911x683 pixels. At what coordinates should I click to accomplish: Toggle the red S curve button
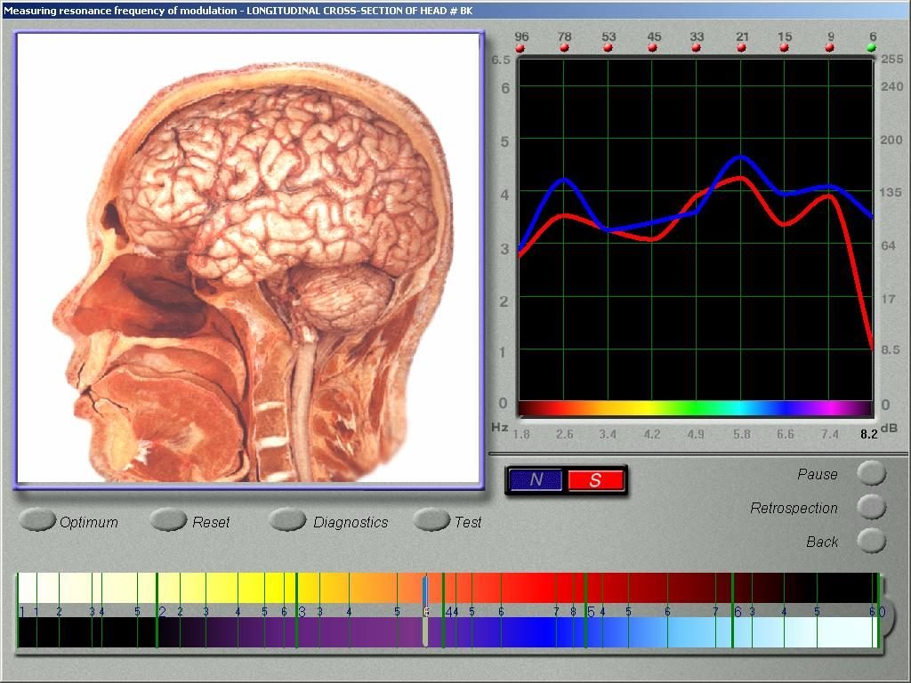[595, 480]
